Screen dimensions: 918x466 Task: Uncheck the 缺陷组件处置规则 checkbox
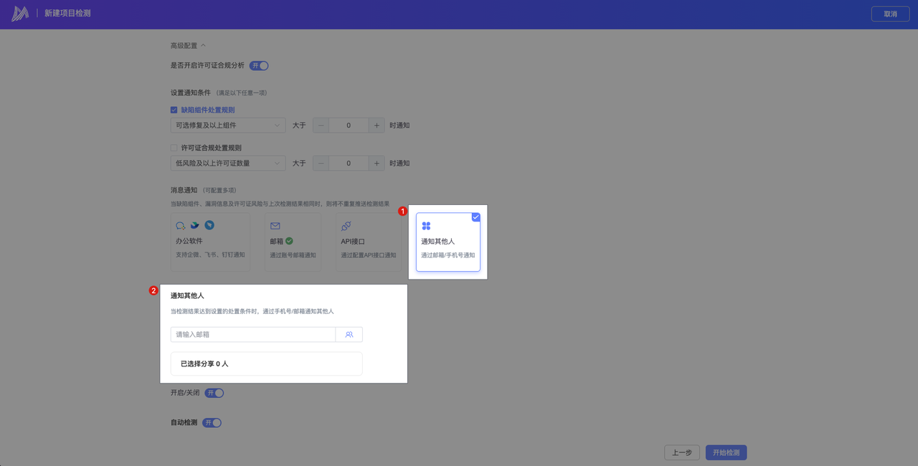(x=174, y=110)
